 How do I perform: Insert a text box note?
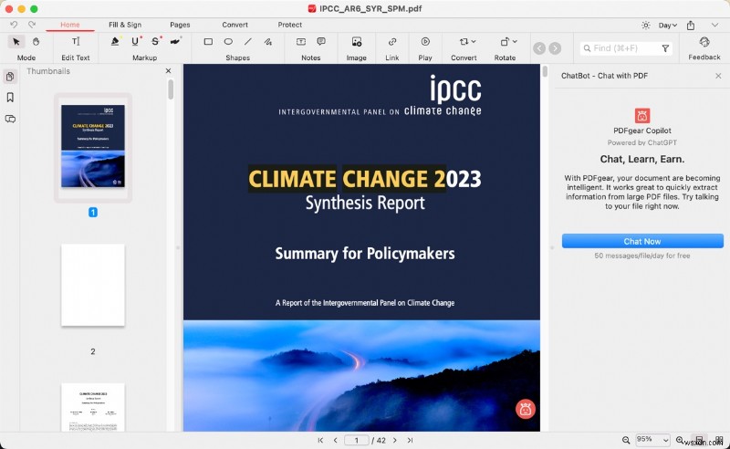point(301,41)
